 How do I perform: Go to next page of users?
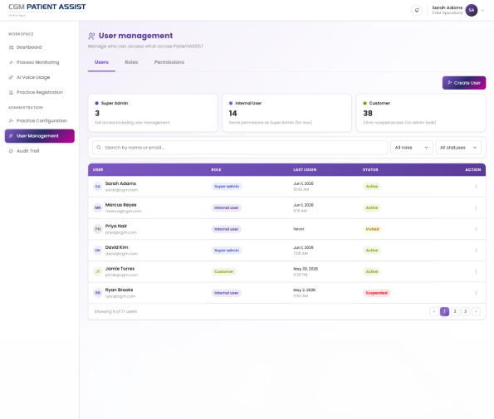[x=476, y=311]
